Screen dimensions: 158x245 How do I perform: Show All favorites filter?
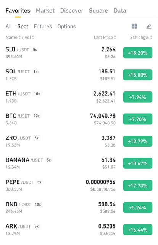tap(9, 26)
